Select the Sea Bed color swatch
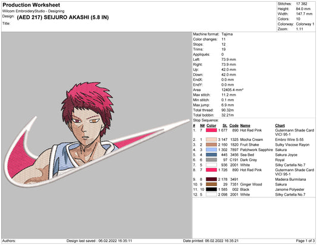317x245 pixels. pyautogui.click(x=211, y=155)
